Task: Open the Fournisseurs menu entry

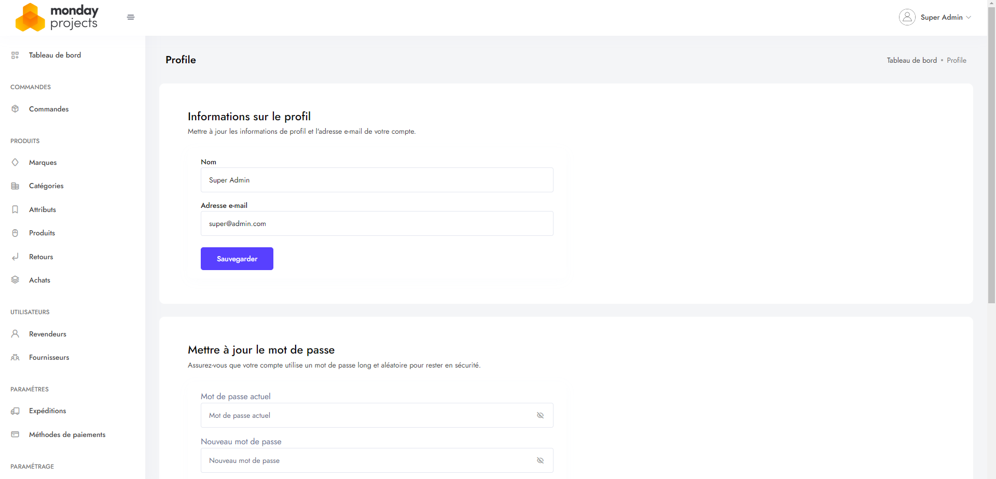Action: click(49, 357)
